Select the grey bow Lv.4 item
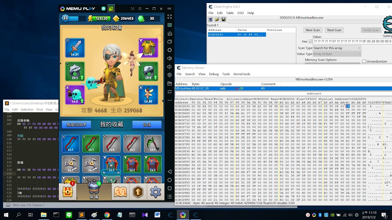The height and width of the screenshot is (220, 392). click(x=111, y=144)
